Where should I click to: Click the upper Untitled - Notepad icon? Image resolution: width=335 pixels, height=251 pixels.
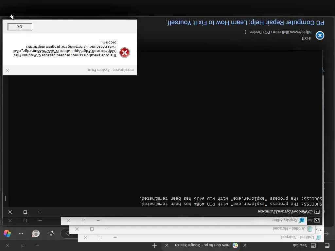(310, 229)
